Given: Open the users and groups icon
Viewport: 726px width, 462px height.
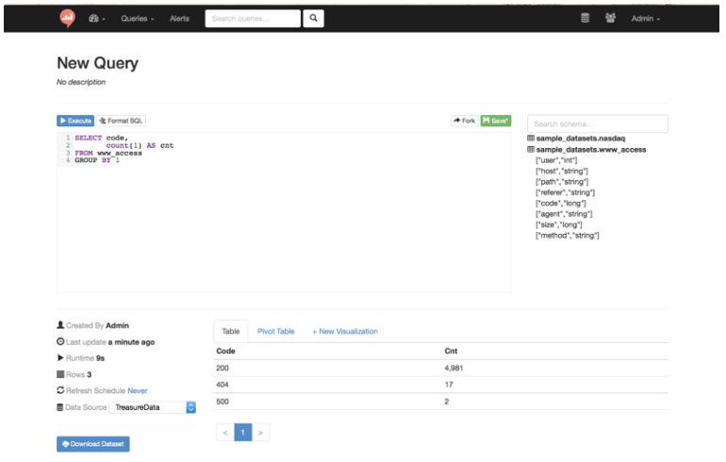Looking at the screenshot, I should 609,18.
